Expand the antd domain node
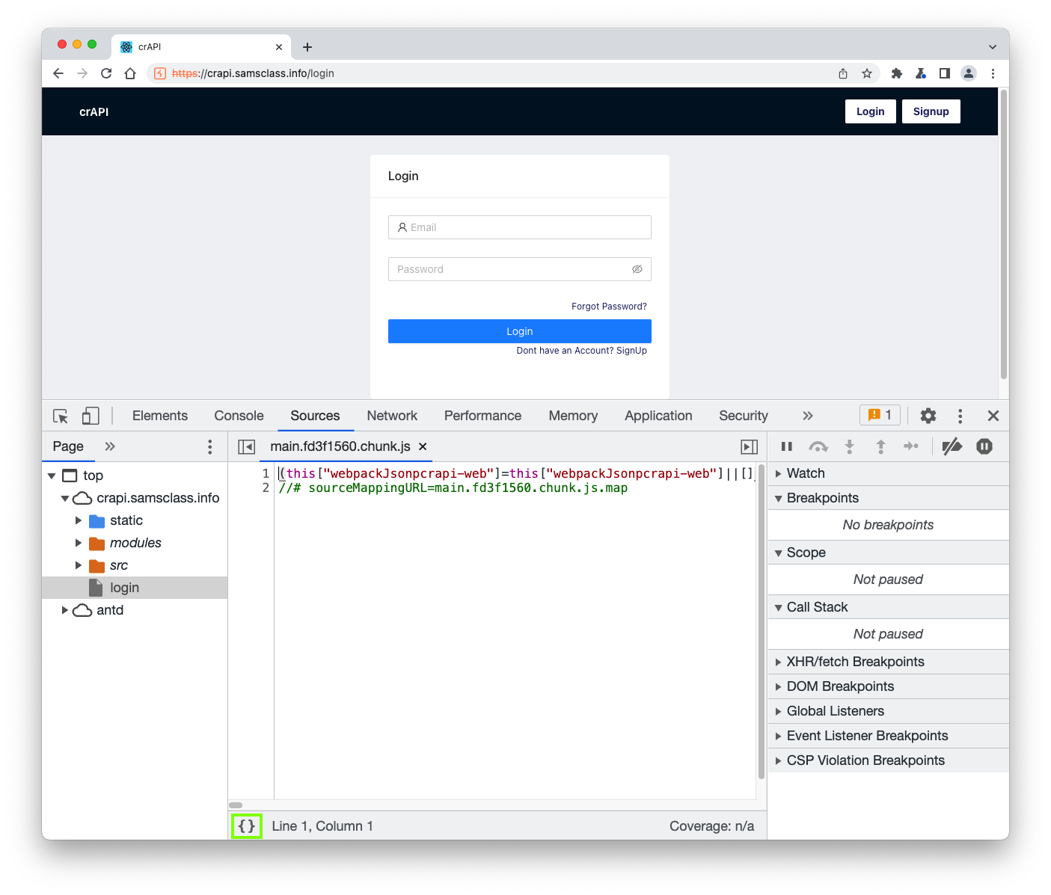Viewport: 1051px width, 895px height. point(65,610)
